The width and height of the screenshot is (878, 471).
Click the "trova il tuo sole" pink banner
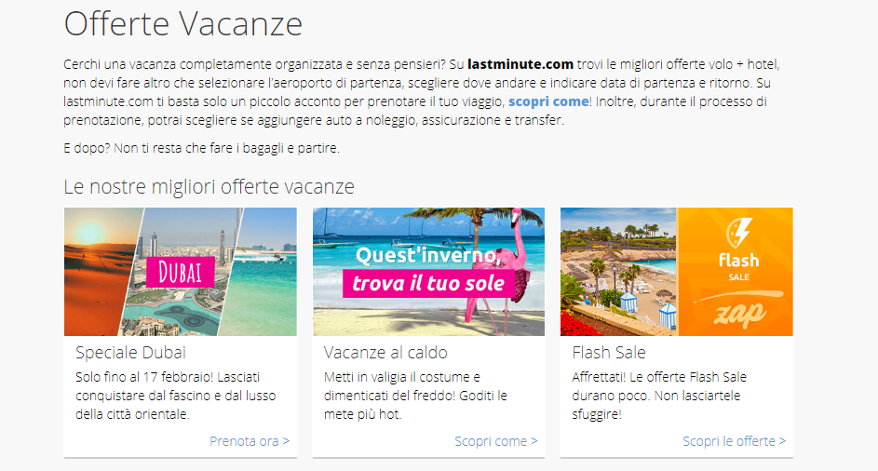point(429,283)
